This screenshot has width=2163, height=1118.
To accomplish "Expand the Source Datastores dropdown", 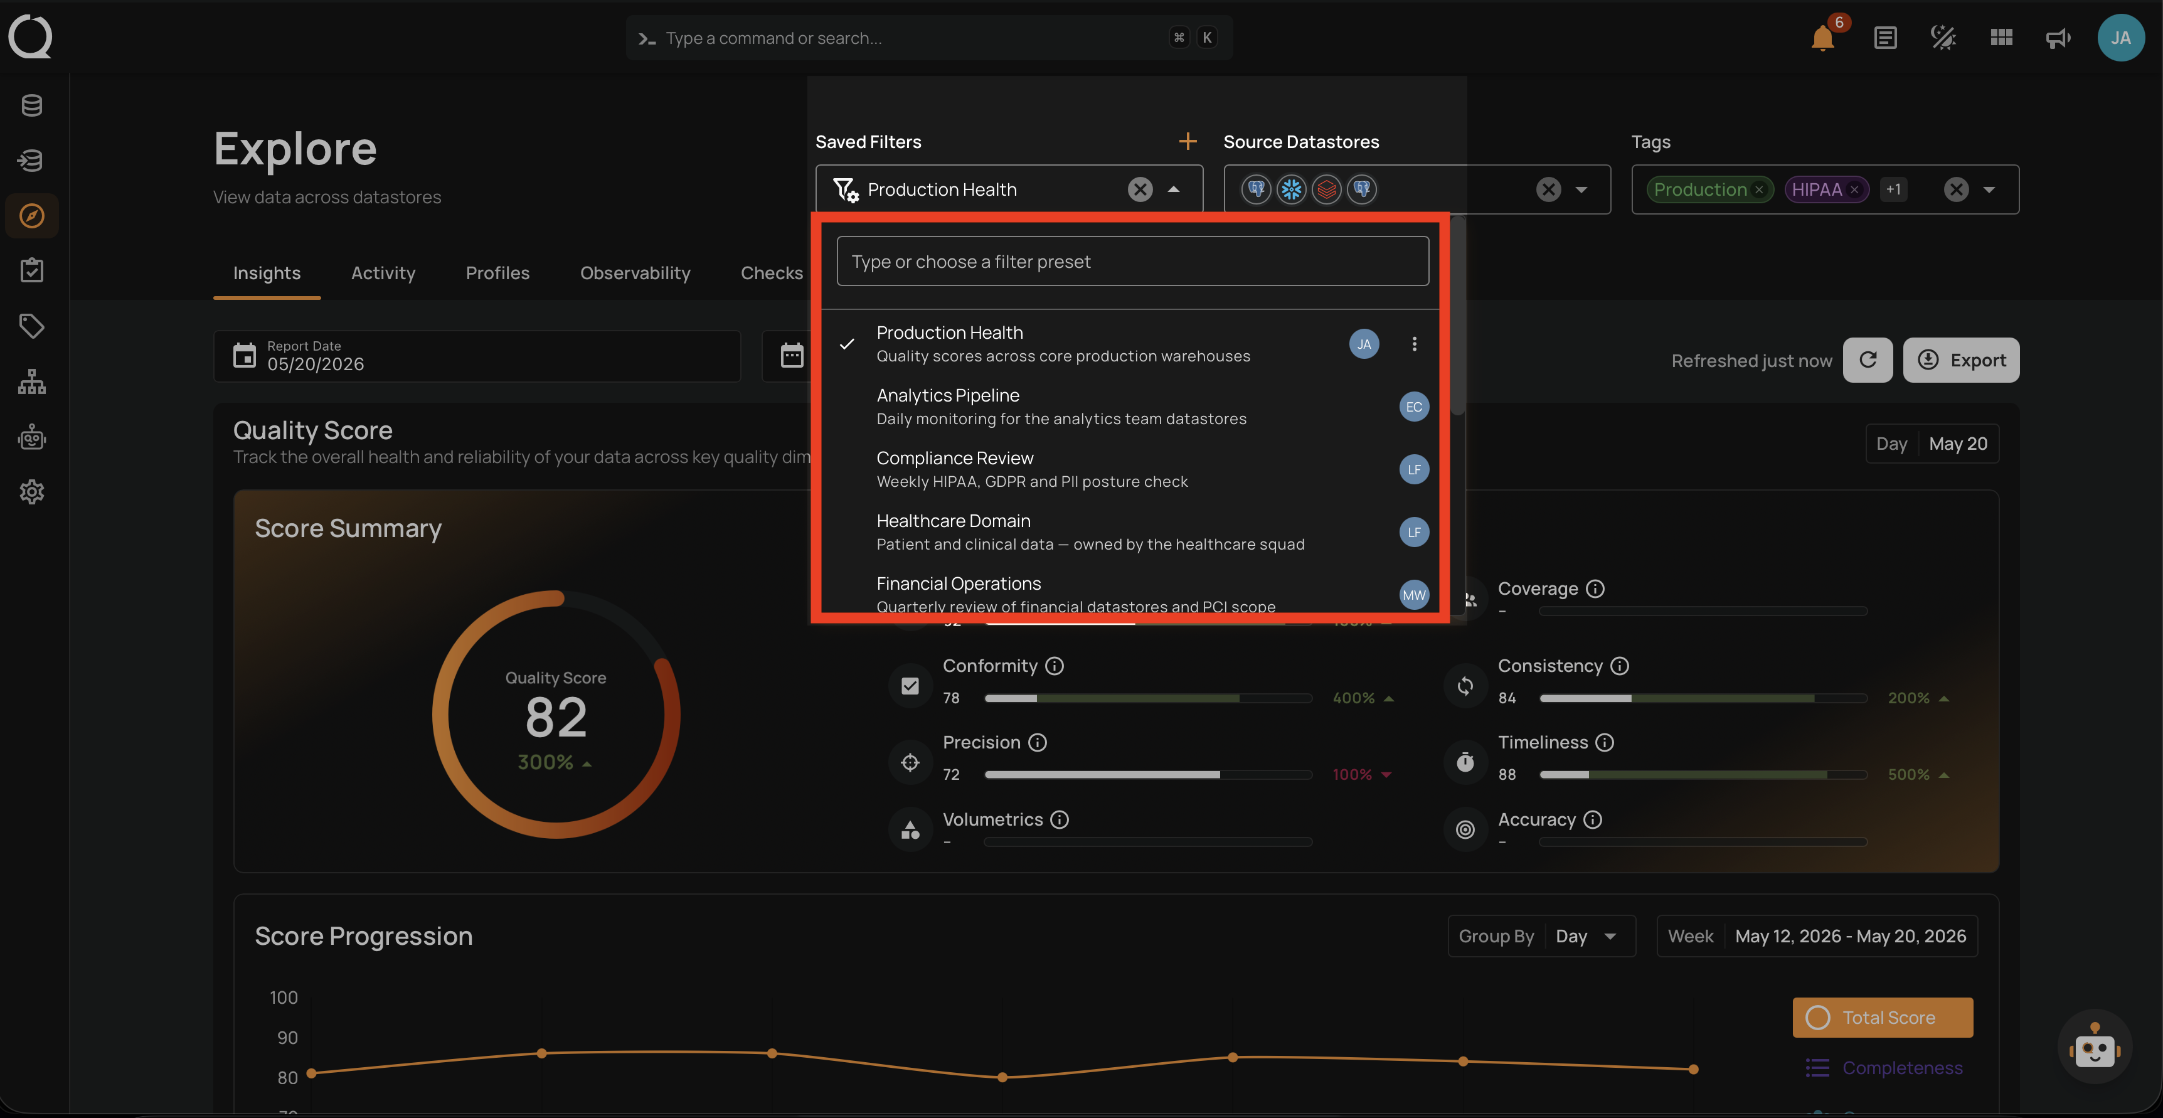I will tap(1581, 190).
